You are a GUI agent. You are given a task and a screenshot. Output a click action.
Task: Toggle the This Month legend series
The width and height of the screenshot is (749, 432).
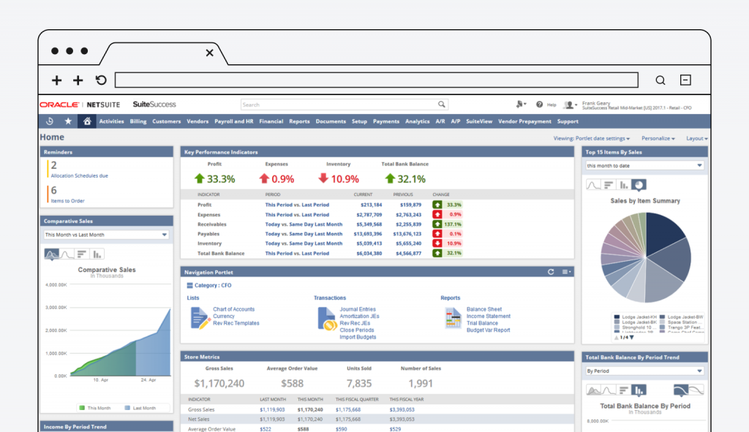[x=96, y=408]
